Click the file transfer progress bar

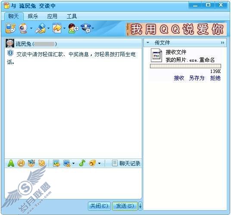[x=185, y=66]
